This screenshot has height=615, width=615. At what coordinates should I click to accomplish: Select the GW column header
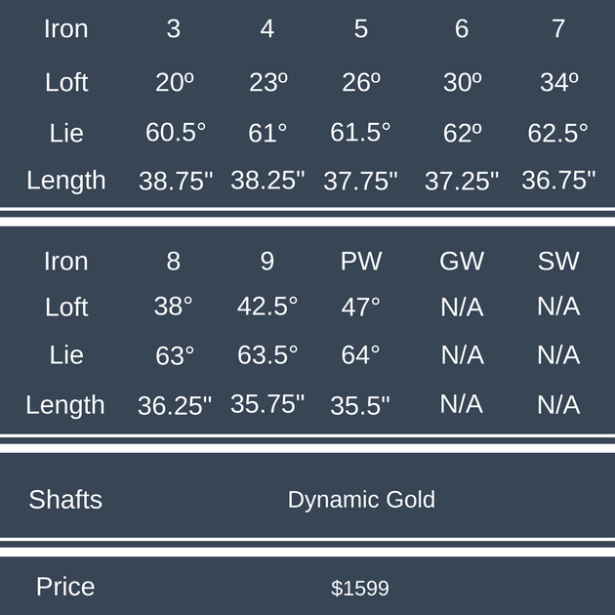(x=462, y=262)
